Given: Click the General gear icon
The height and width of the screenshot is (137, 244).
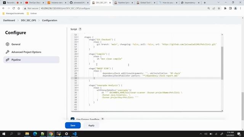Looking at the screenshot, I should 7,44.
